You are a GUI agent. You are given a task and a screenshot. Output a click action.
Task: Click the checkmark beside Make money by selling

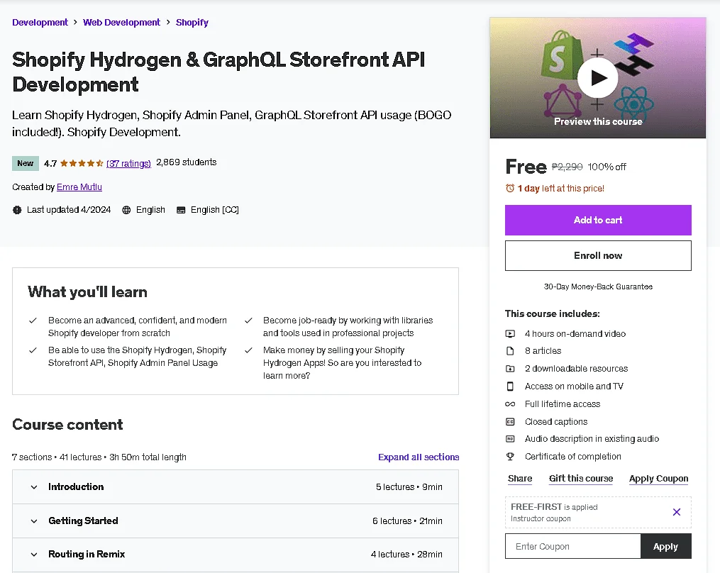point(248,350)
